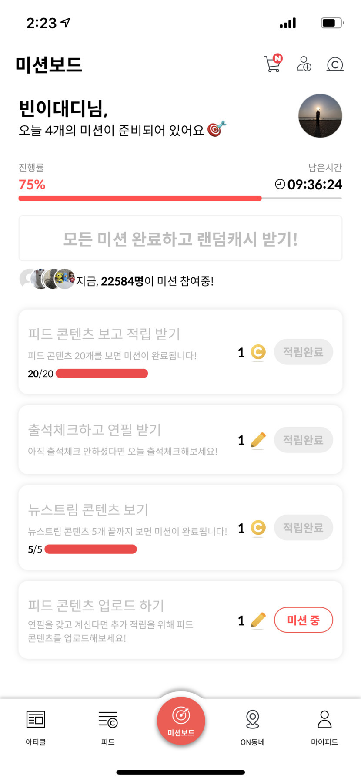Tap the add friend icon

click(304, 64)
